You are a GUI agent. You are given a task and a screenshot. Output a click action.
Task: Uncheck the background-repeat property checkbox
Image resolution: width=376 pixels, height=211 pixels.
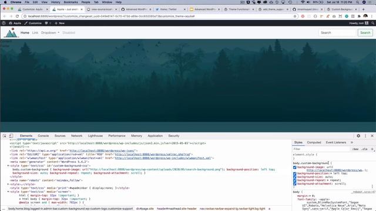pyautogui.click(x=295, y=180)
